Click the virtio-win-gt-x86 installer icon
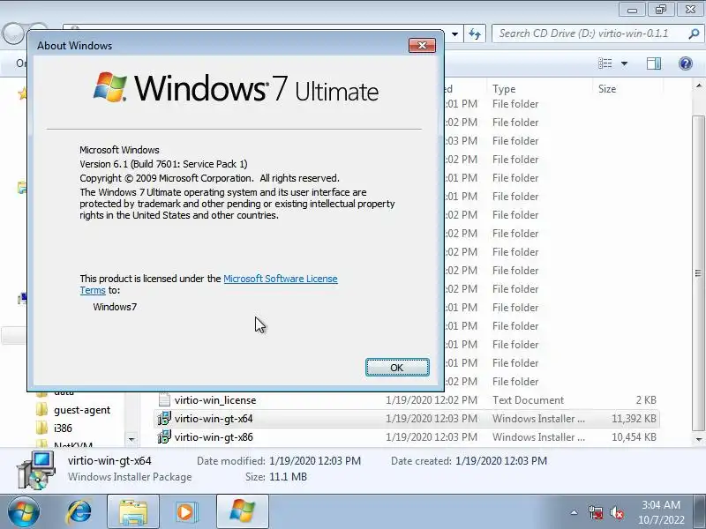 [x=164, y=436]
